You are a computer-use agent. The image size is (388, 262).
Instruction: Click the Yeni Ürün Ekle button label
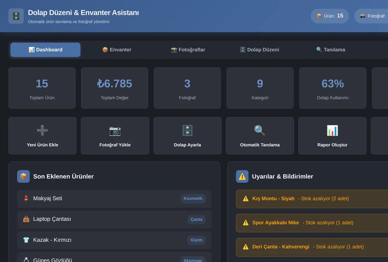coord(42,145)
